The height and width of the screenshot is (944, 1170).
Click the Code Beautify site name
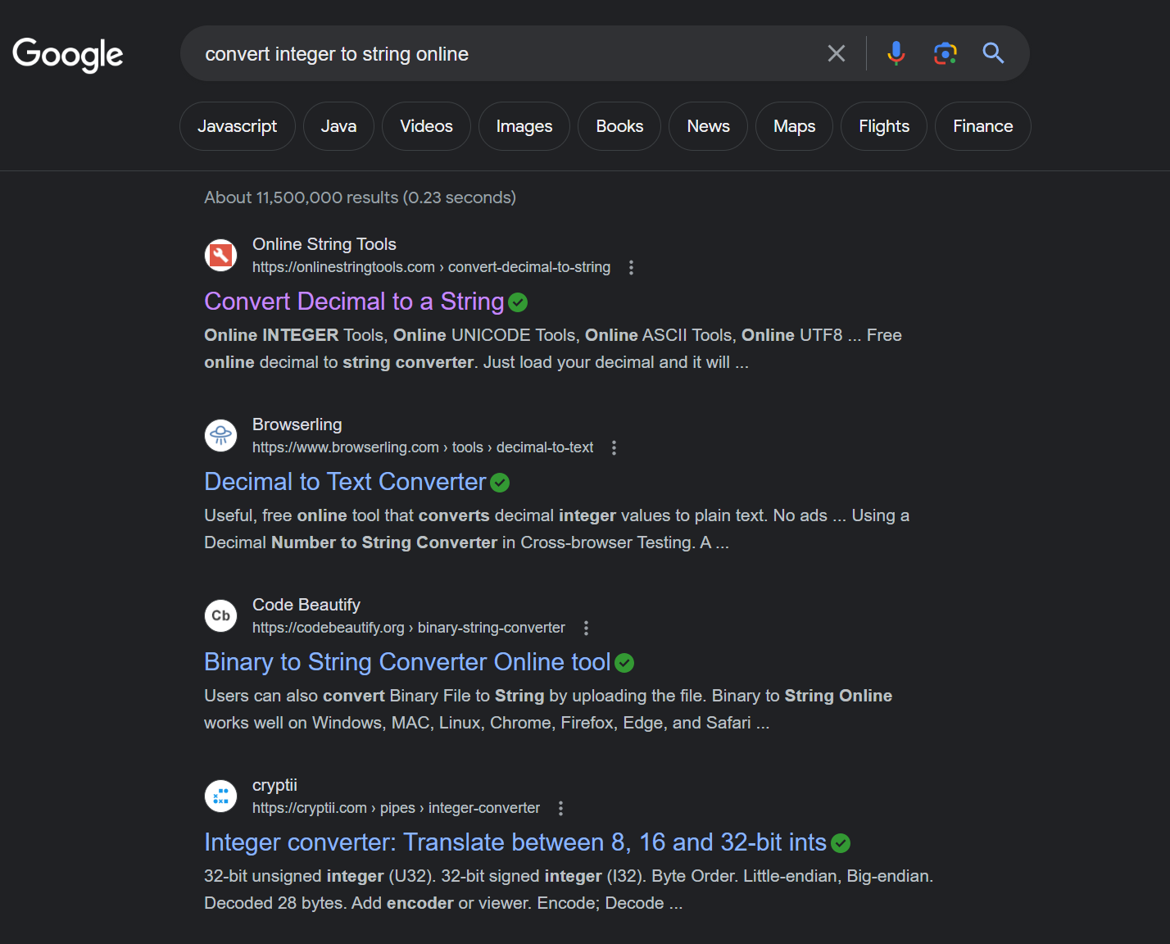tap(306, 605)
